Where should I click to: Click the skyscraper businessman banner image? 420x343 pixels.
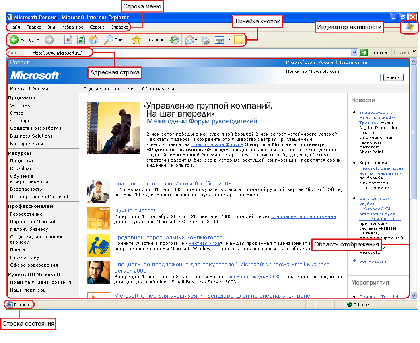coord(113,127)
